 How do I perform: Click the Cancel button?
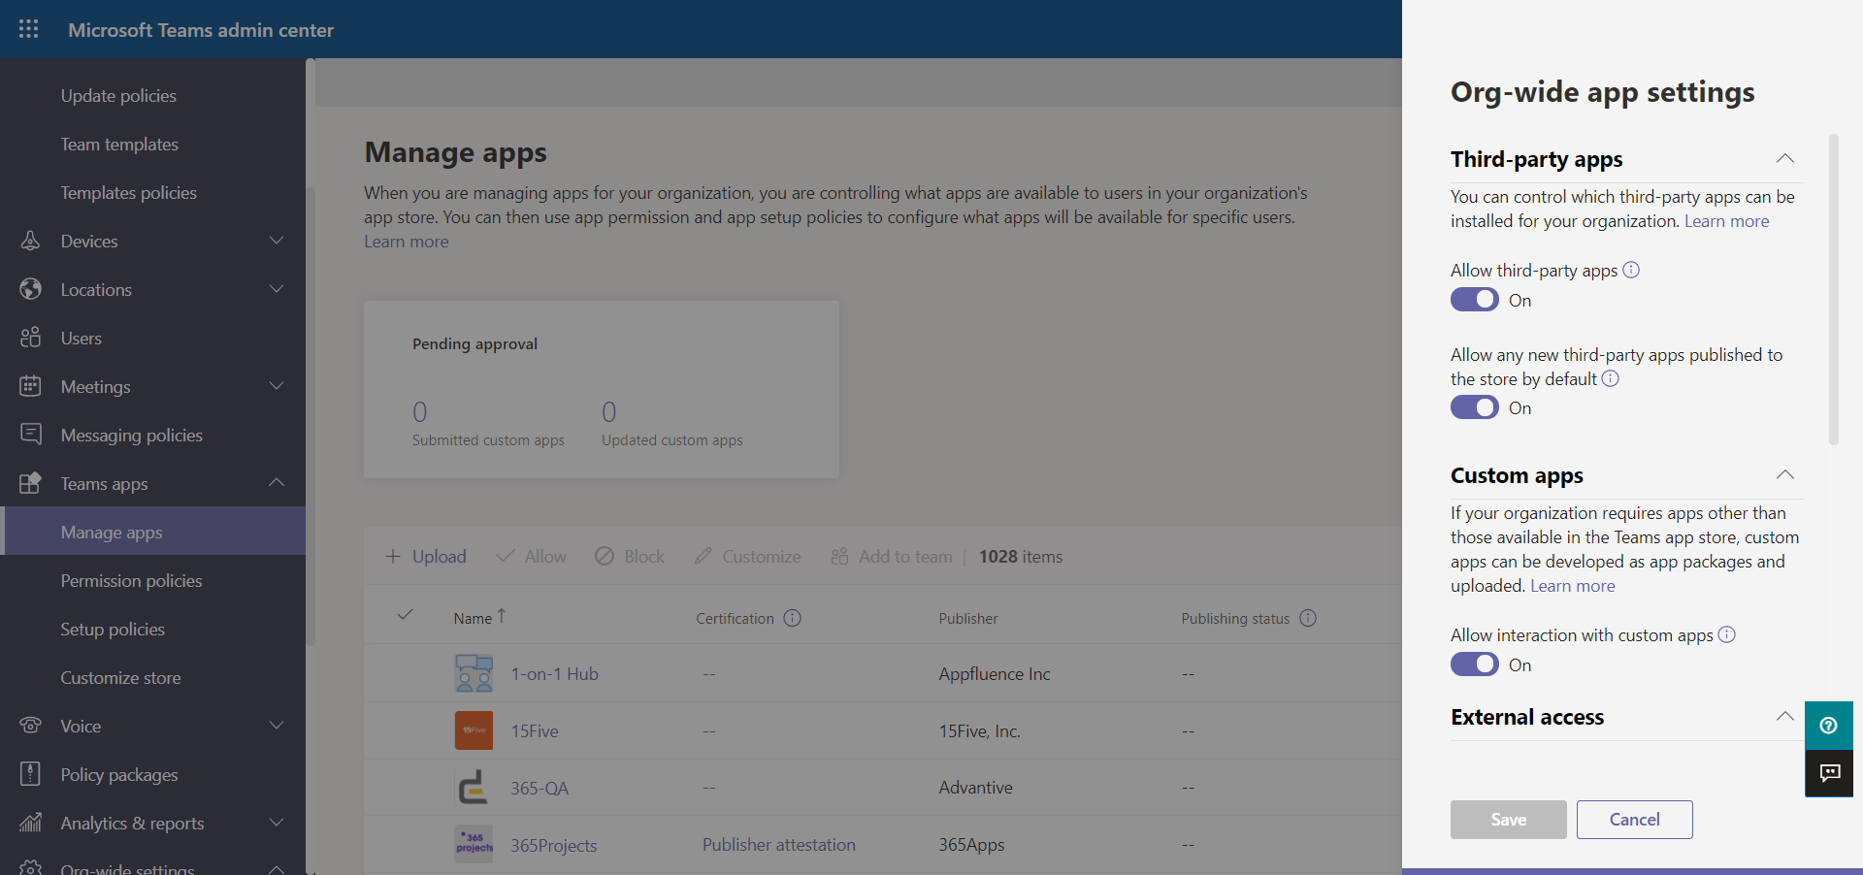click(x=1634, y=820)
